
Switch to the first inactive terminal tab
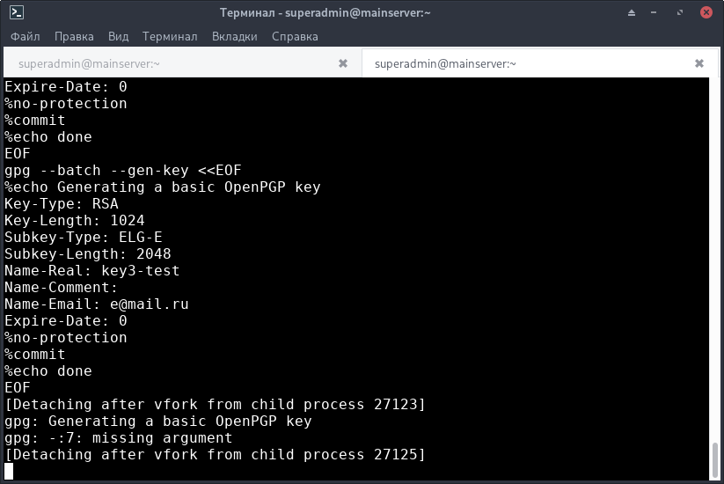[x=167, y=63]
